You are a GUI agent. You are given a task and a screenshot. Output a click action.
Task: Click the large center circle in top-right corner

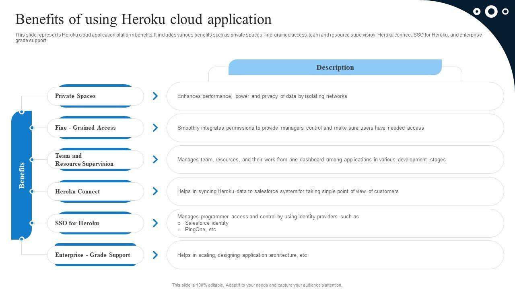pyautogui.click(x=491, y=12)
